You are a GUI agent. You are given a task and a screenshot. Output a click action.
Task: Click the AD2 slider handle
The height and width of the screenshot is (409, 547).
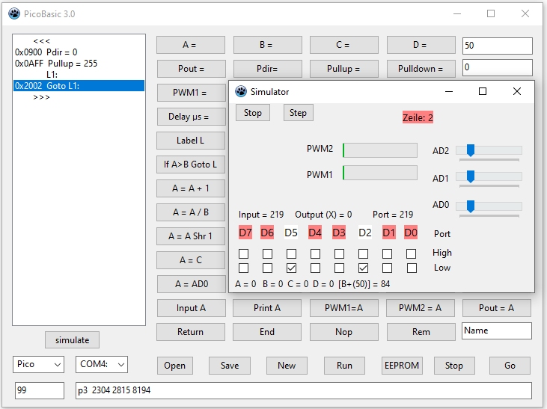tap(470, 150)
